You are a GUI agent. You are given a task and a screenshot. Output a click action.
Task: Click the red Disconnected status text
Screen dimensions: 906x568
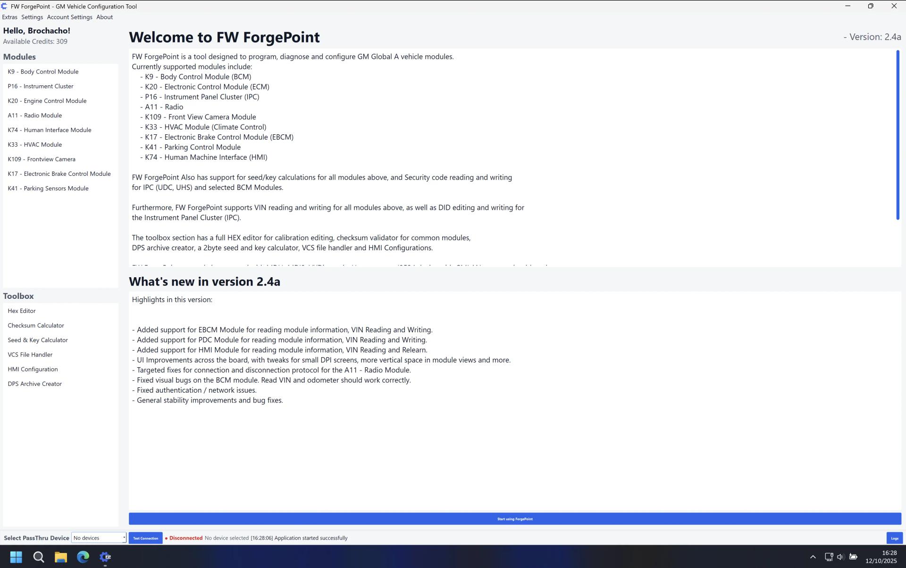pos(186,538)
